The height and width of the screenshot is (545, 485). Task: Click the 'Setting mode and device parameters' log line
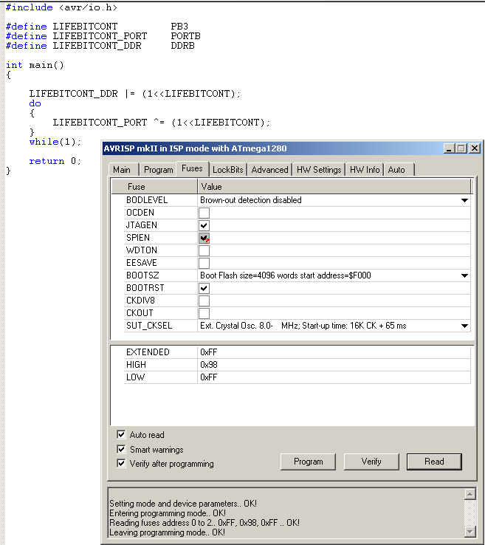pos(183,504)
